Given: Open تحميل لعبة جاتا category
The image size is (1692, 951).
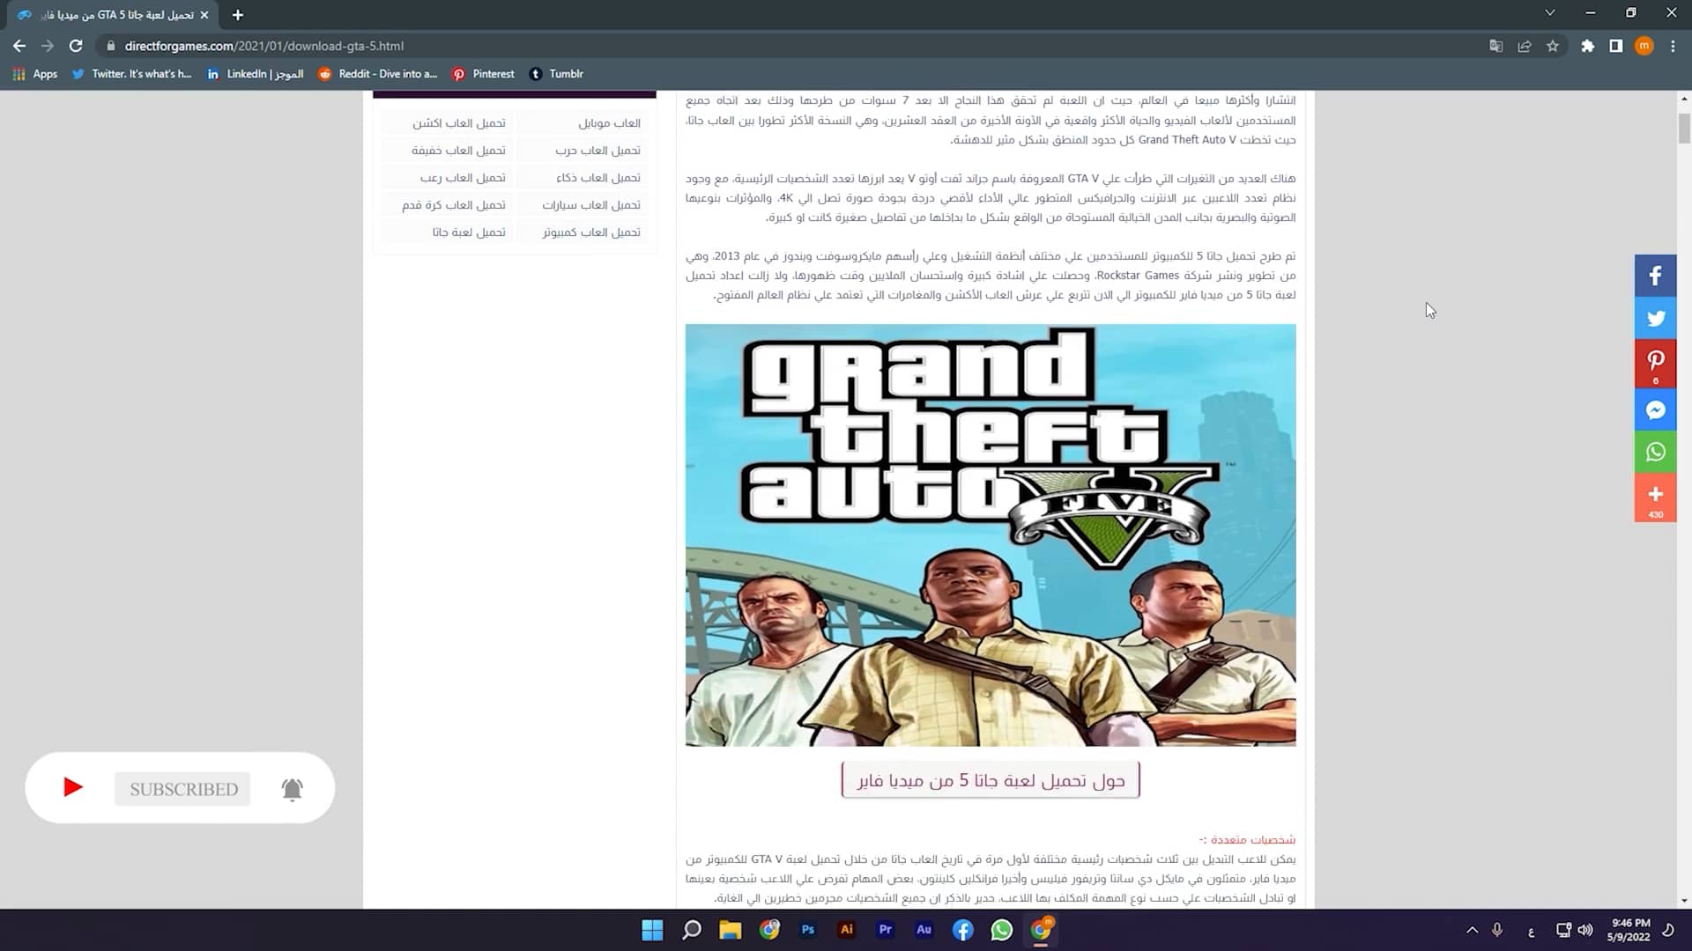Looking at the screenshot, I should (x=469, y=232).
